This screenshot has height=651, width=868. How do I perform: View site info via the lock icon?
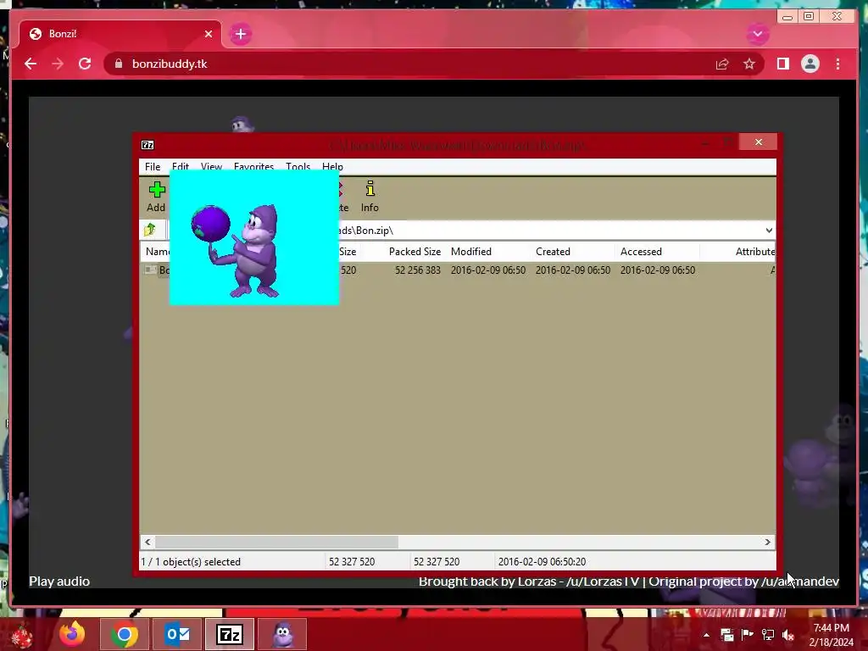[119, 64]
